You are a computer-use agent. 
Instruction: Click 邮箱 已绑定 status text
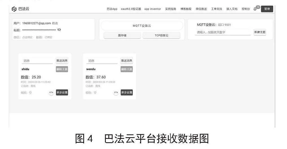pos(44,37)
